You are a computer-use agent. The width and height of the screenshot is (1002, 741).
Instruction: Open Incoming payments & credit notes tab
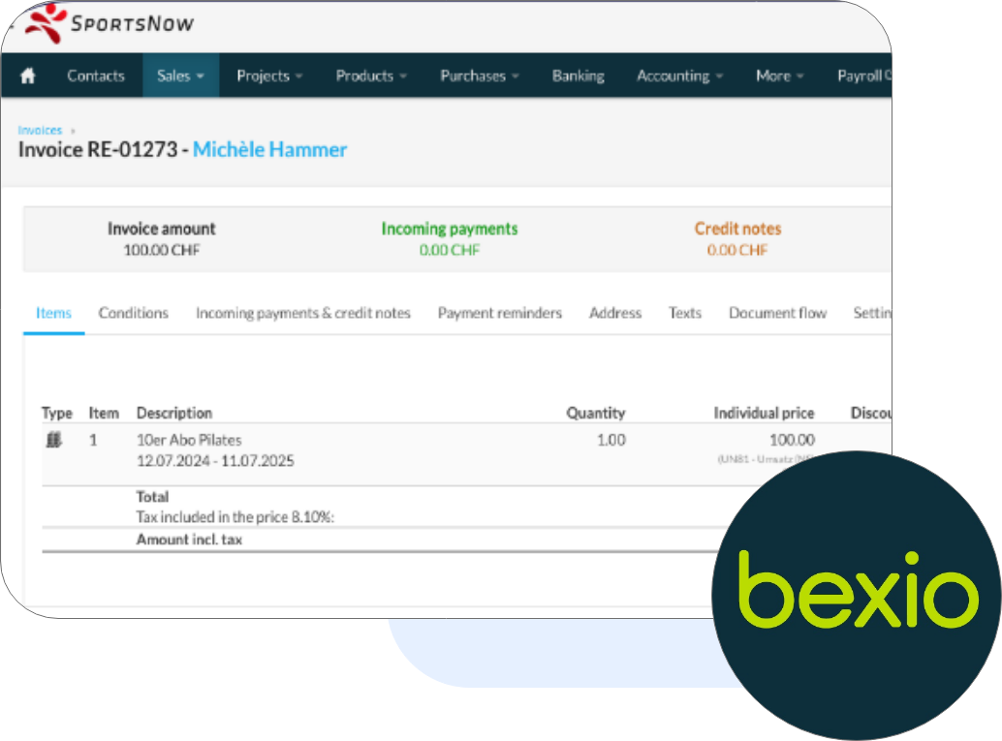click(x=302, y=313)
